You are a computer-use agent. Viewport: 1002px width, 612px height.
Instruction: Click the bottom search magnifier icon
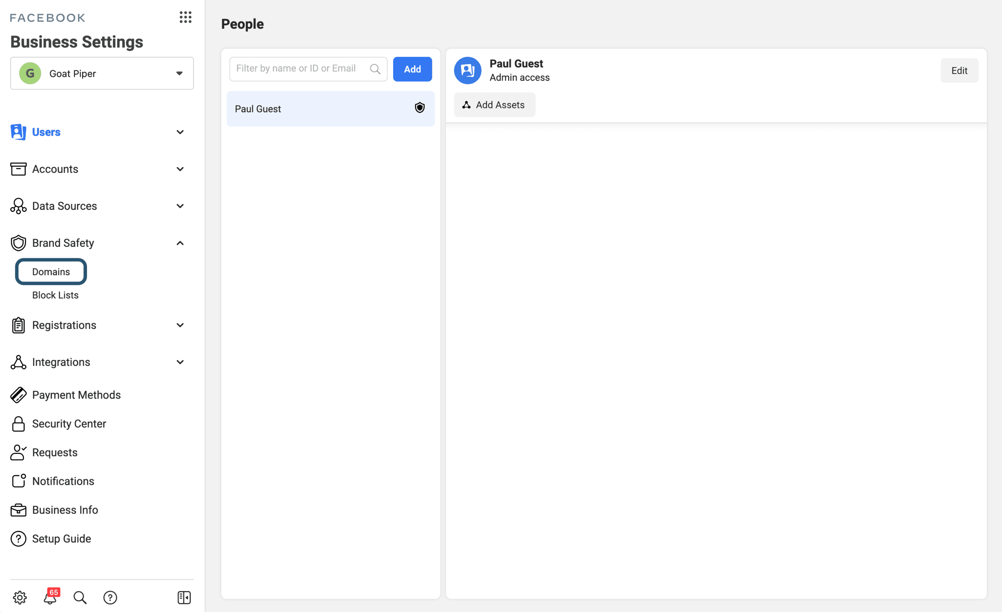click(80, 597)
